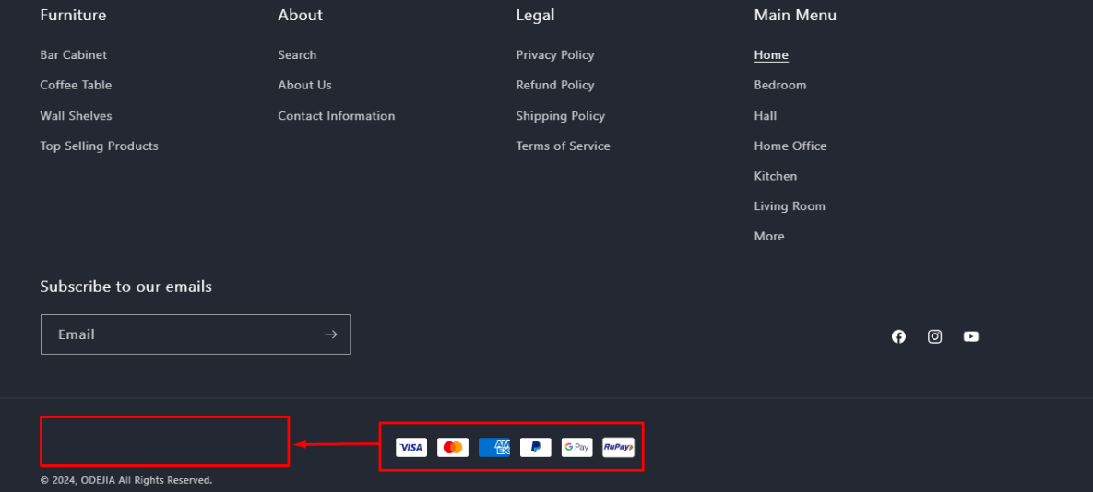Open the footer Search link
The width and height of the screenshot is (1093, 492).
[297, 55]
